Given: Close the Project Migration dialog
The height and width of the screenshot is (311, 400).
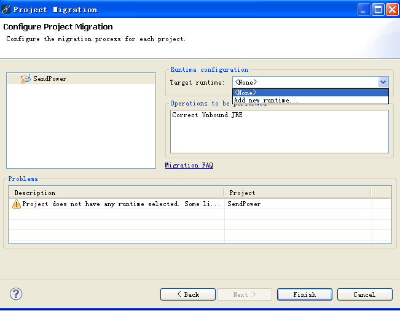Looking at the screenshot, I should (x=391, y=9).
